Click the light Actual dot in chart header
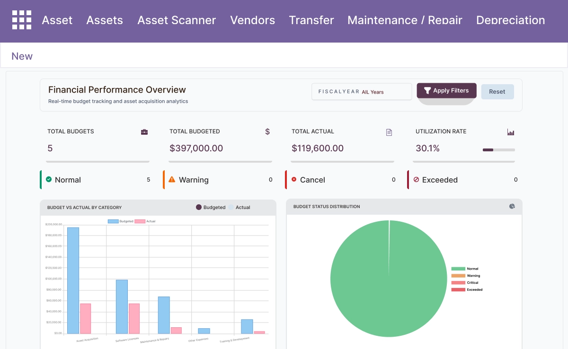Viewport: 568px width, 349px height. (x=231, y=207)
